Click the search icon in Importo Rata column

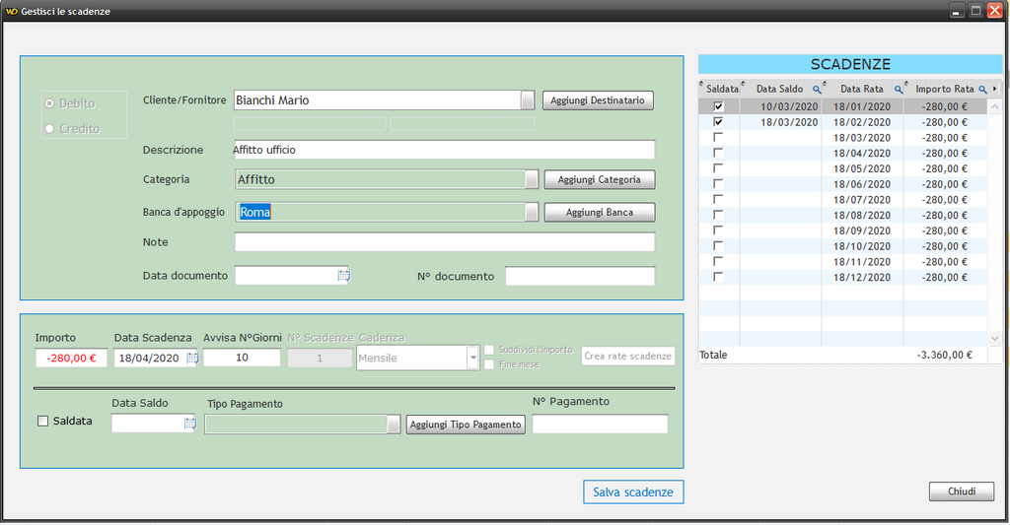(982, 89)
